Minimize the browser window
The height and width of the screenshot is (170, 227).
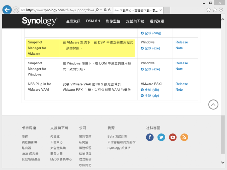tap(204, 3)
